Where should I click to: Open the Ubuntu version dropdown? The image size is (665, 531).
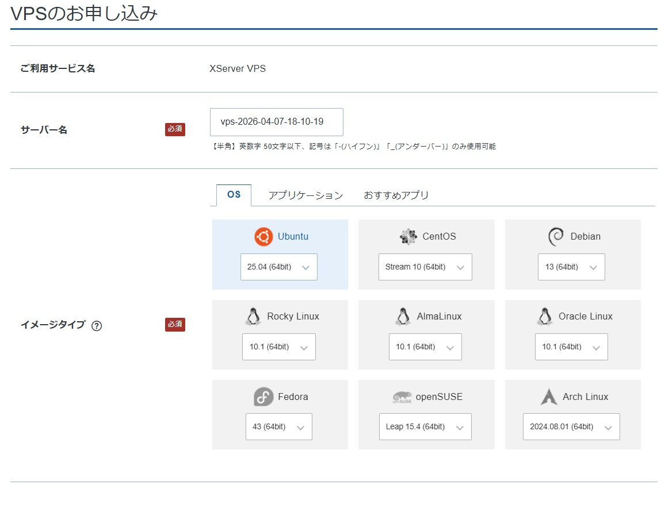click(x=278, y=267)
